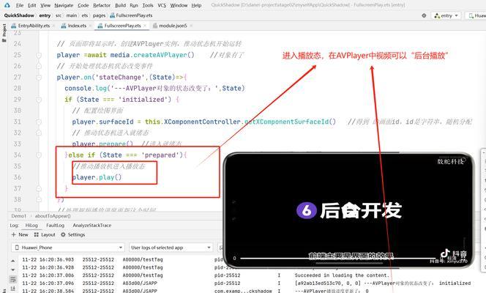
Task: Click the scroll up arrow in log panel
Action: [12, 261]
